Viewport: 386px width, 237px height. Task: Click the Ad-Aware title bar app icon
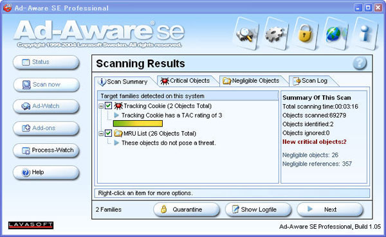pos(8,8)
